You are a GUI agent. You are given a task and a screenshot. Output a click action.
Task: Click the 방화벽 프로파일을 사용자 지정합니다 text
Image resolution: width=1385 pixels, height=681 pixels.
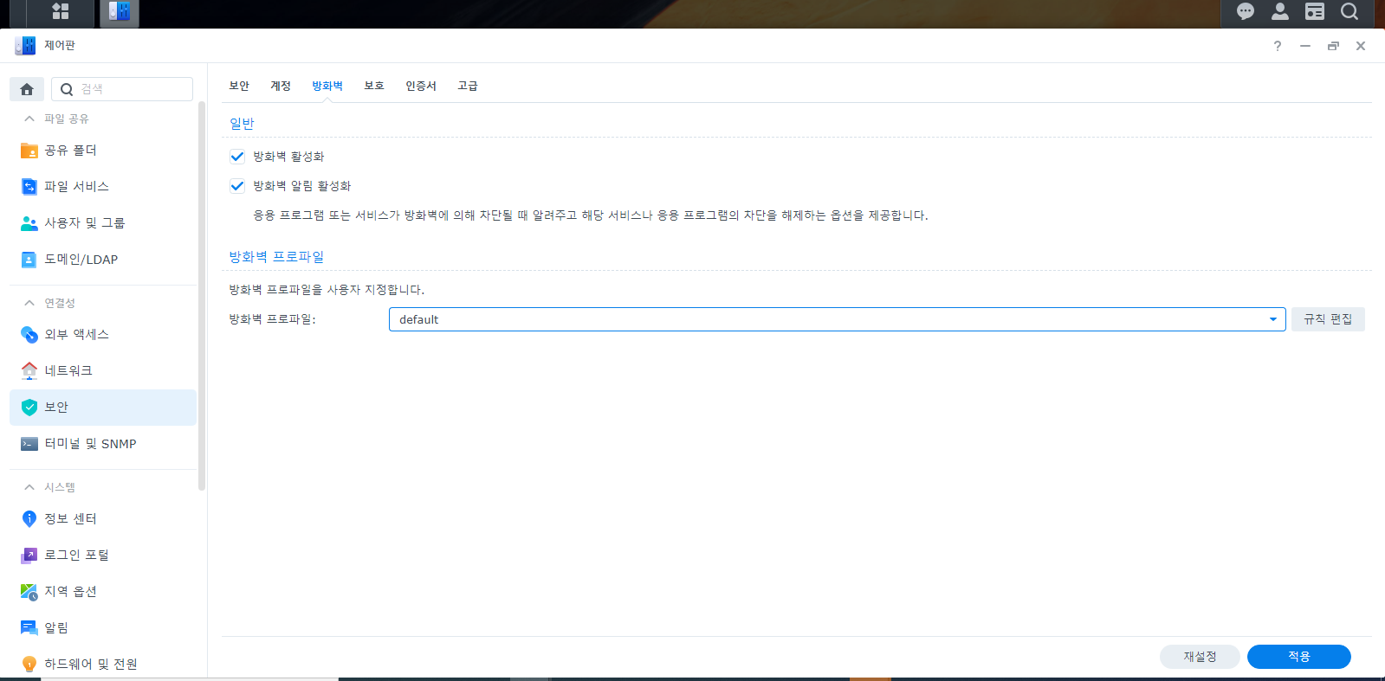[x=327, y=290]
